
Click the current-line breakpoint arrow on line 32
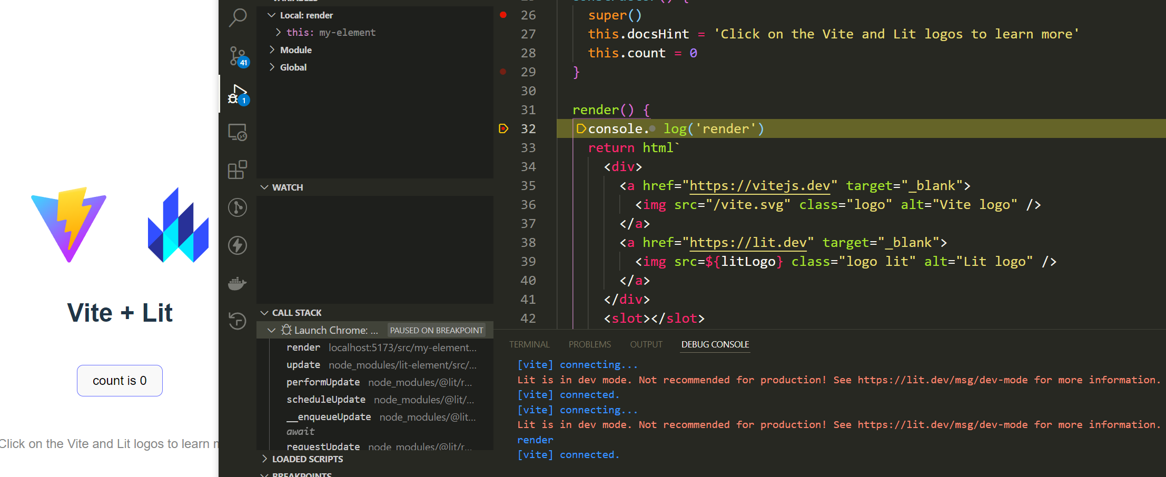point(503,128)
